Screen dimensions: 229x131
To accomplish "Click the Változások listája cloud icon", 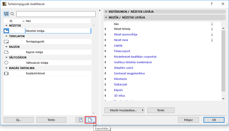I will tap(6, 63).
